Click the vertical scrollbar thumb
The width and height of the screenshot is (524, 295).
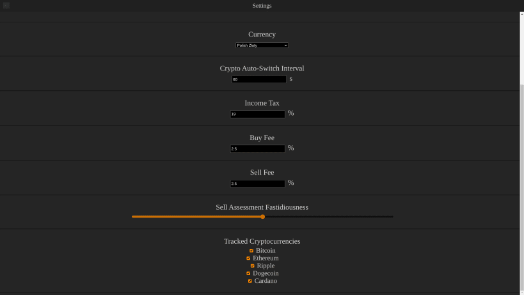[521, 187]
